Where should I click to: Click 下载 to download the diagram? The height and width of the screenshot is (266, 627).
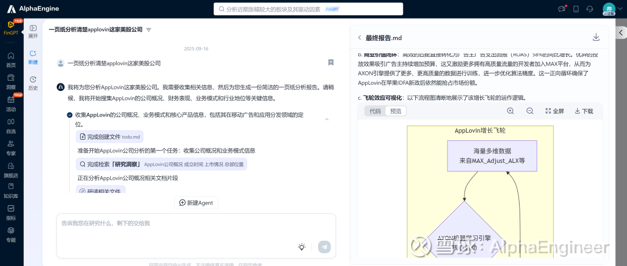click(x=584, y=111)
